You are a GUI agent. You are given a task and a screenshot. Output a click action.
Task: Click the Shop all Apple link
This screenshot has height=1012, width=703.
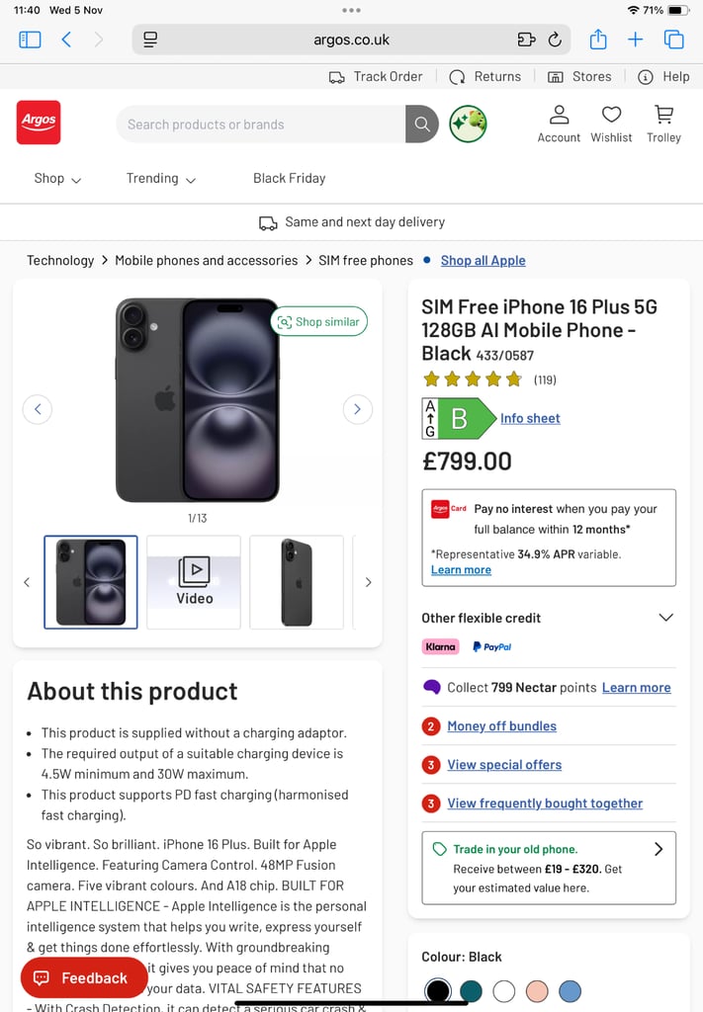coord(483,260)
